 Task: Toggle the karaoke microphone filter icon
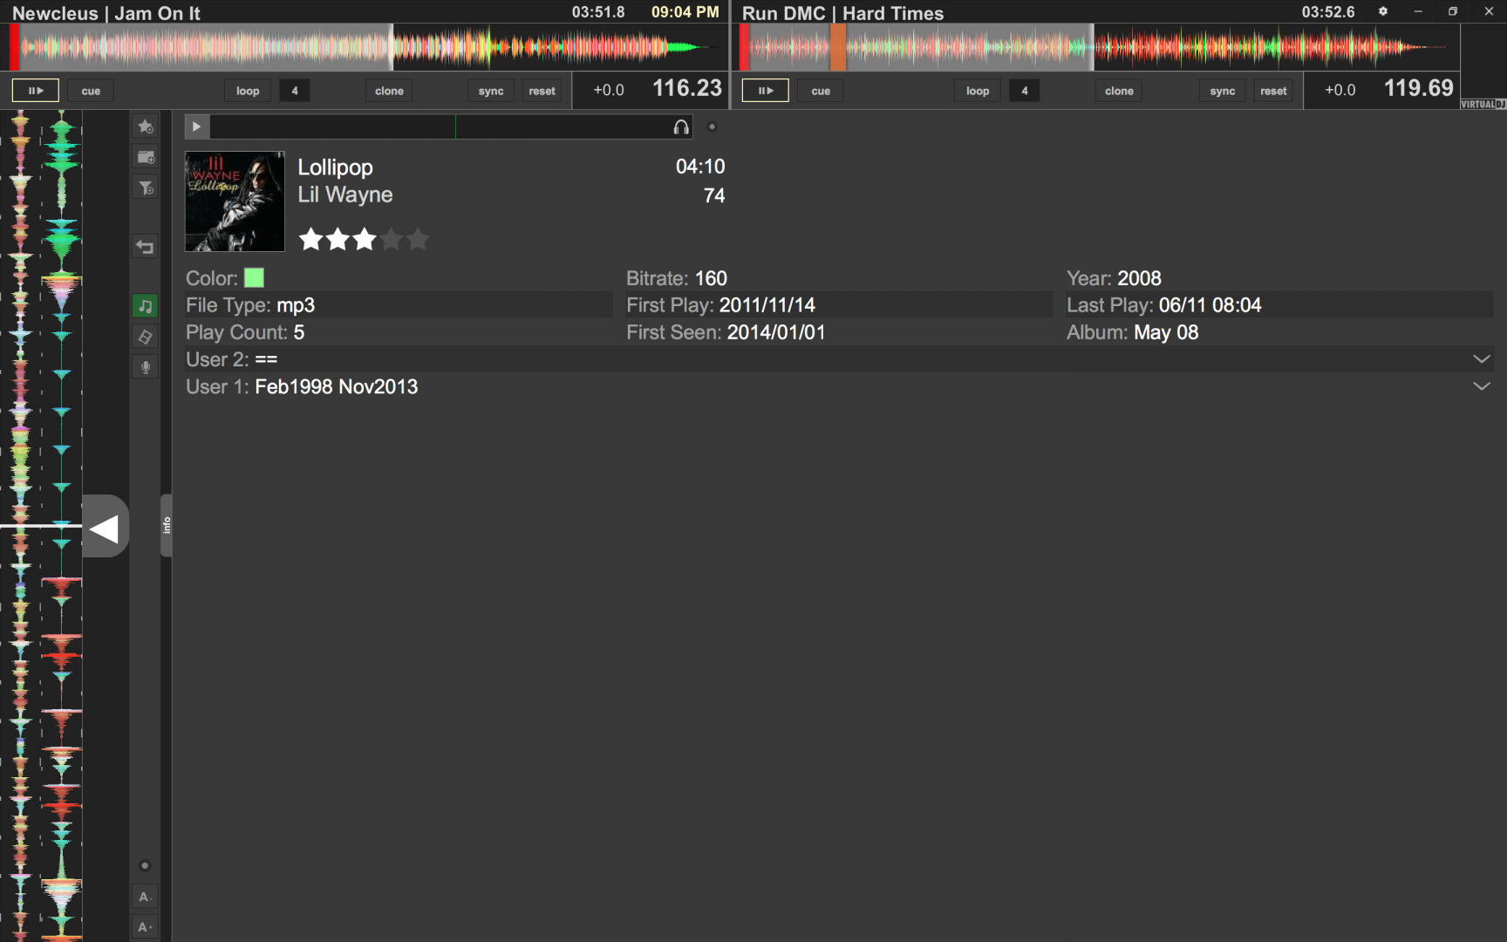pos(145,367)
